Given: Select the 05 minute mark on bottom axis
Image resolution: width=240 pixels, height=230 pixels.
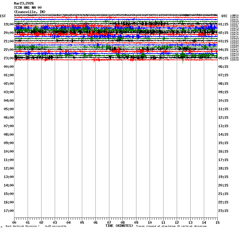Looking at the screenshot, I should pyautogui.click(x=82, y=223).
